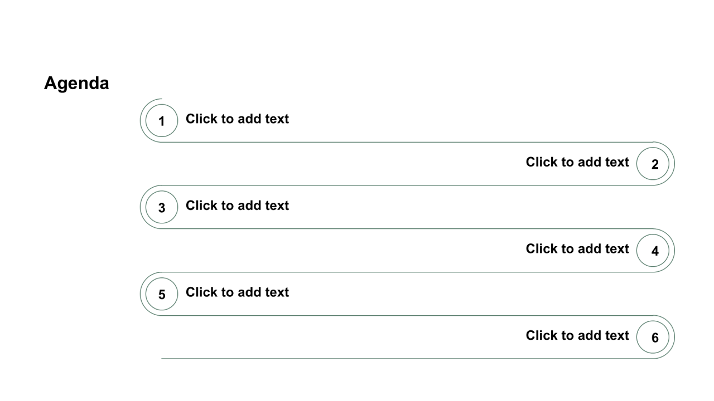Click the numbered circle 1

click(162, 120)
